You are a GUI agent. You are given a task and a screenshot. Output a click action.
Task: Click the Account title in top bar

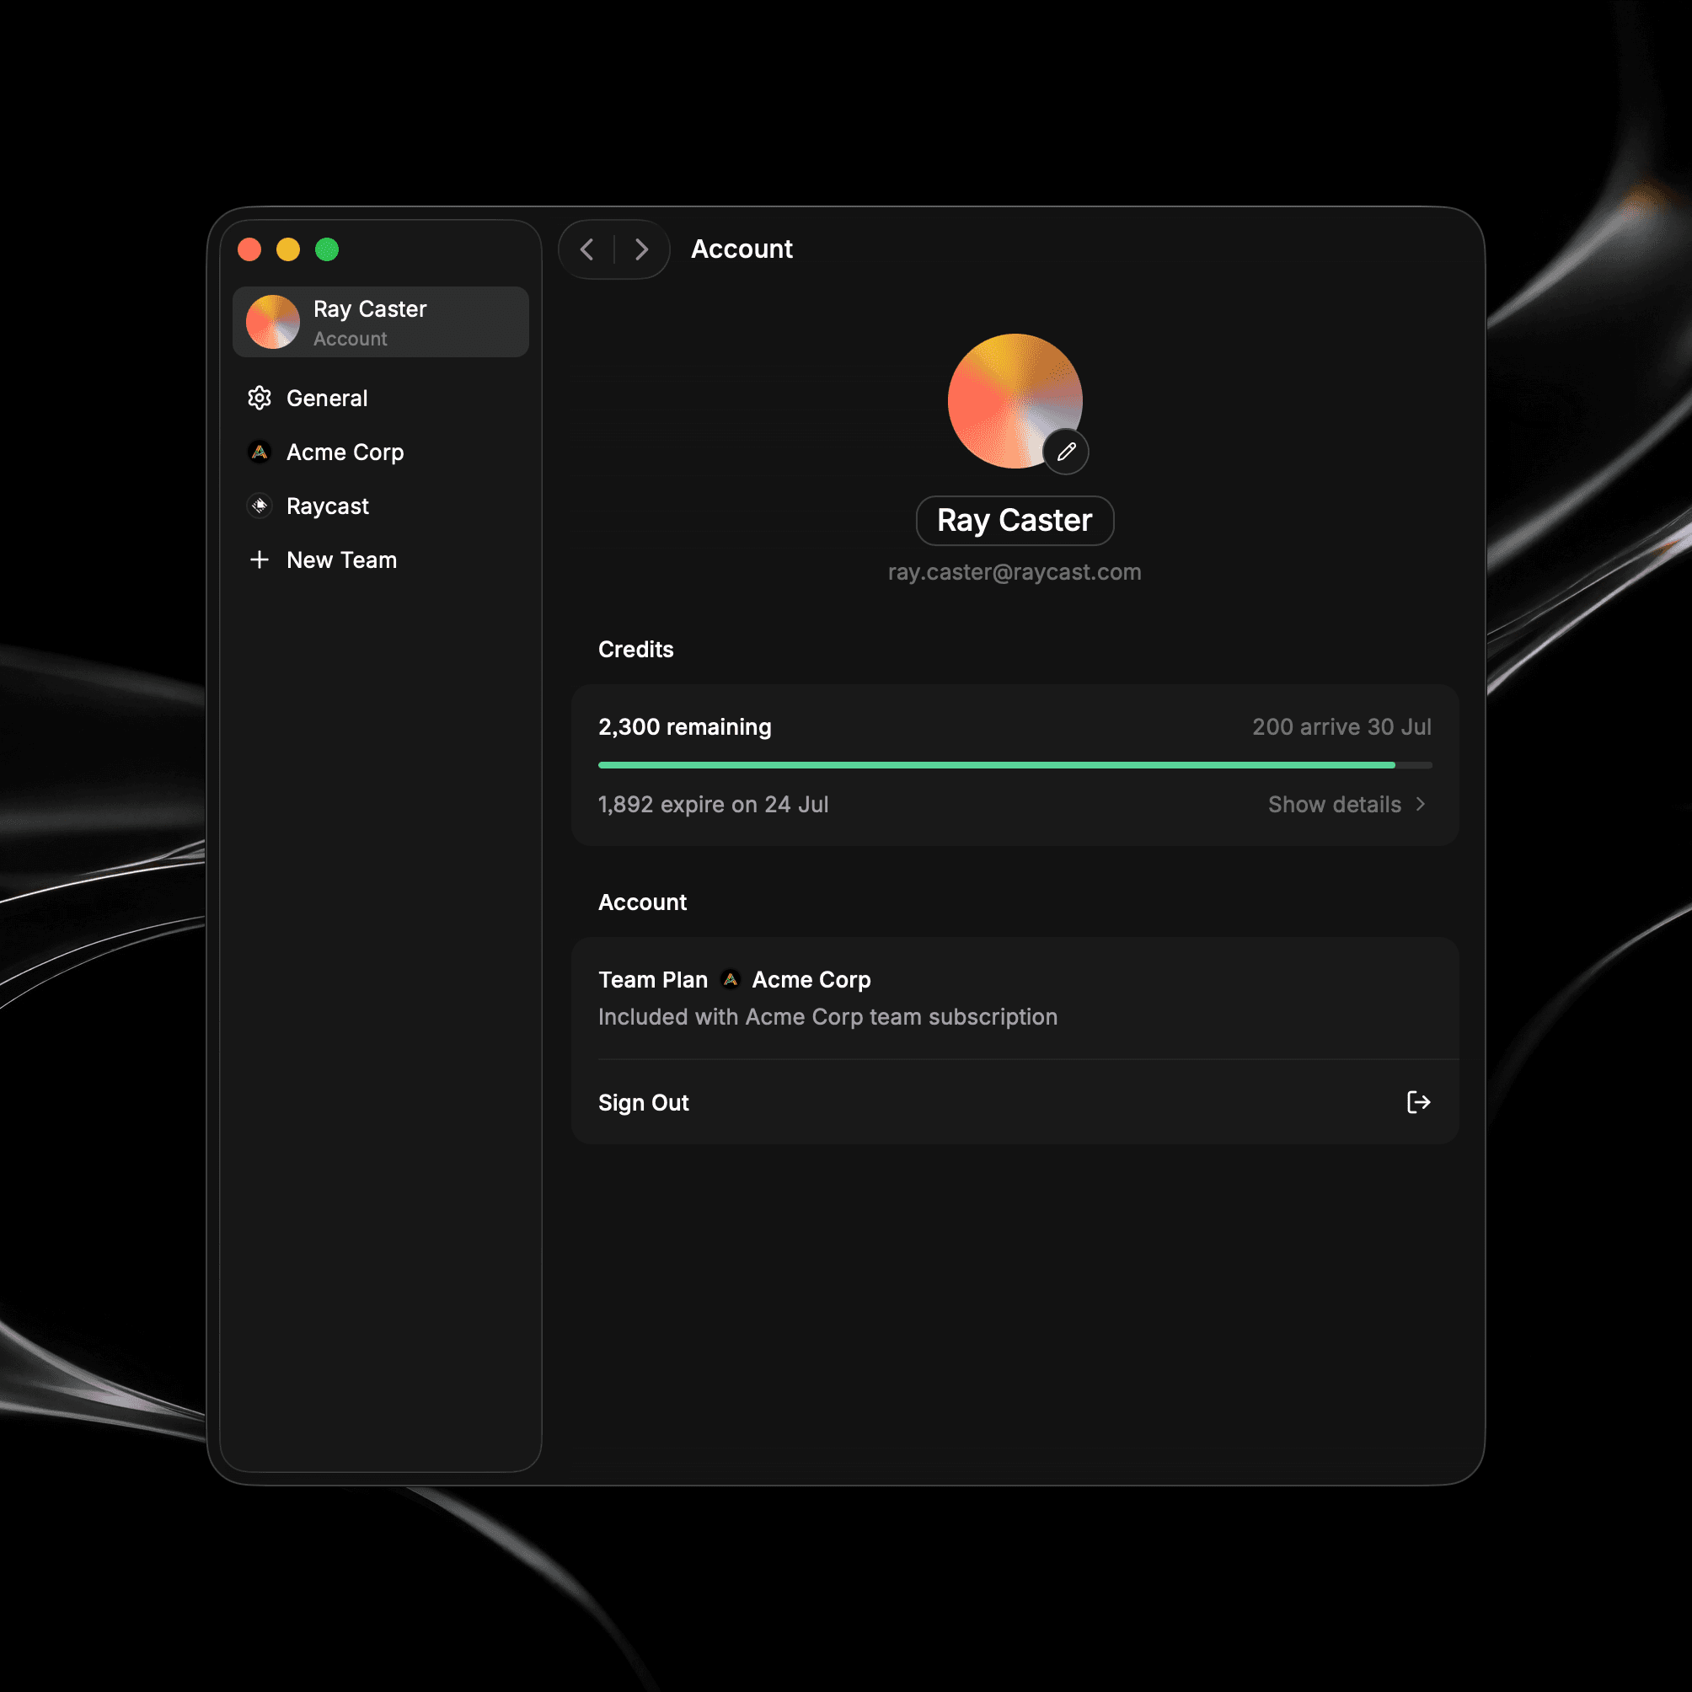point(742,249)
